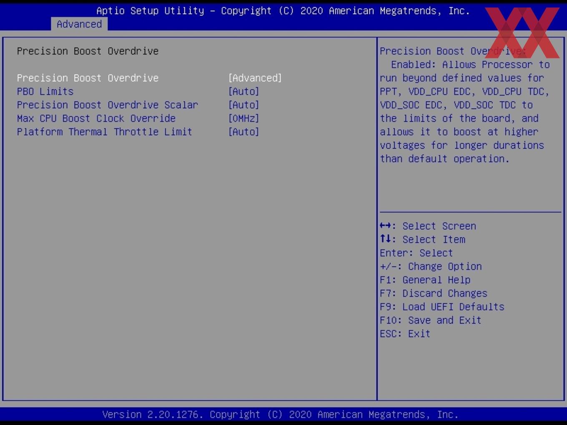Viewport: 567px width, 425px height.
Task: Select the Platform Thermal Throttle Limit setting
Action: [105, 132]
